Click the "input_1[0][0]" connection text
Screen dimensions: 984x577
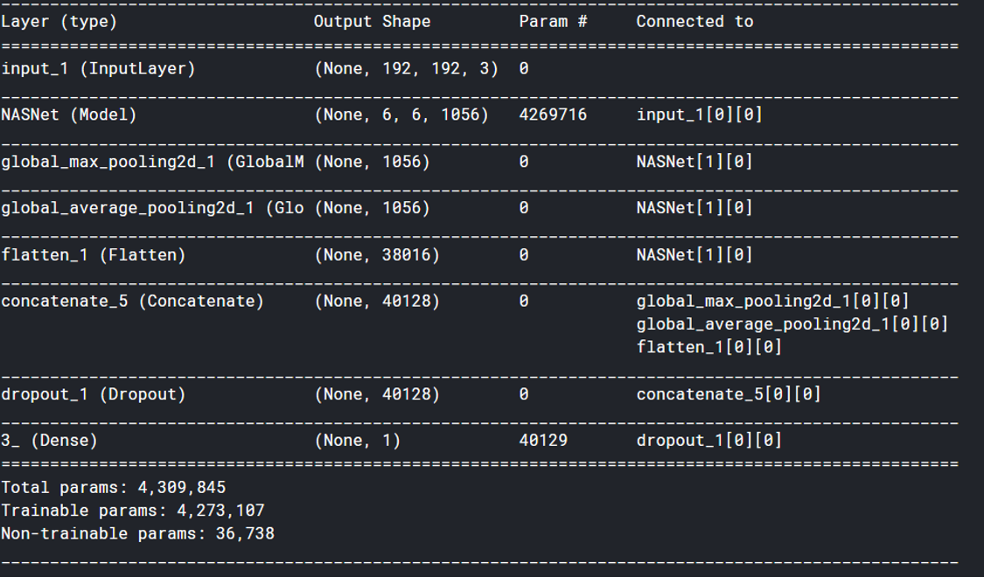700,115
